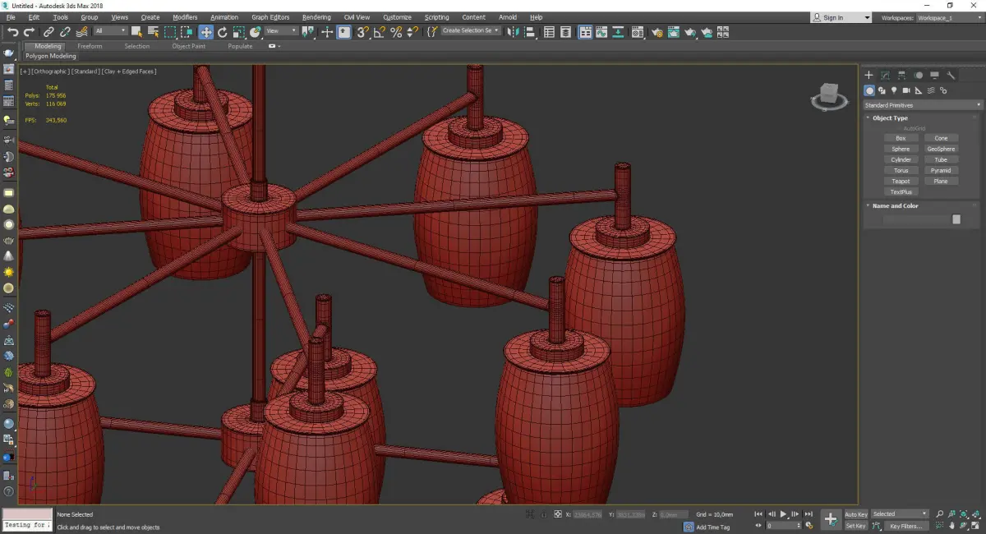The height and width of the screenshot is (534, 986).
Task: Click the Bind to Space Warp icon
Action: (x=82, y=32)
